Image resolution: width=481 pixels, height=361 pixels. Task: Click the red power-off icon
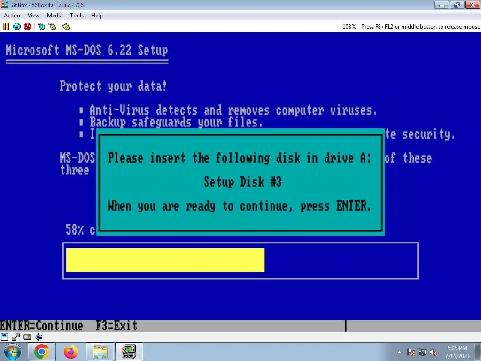pyautogui.click(x=28, y=26)
